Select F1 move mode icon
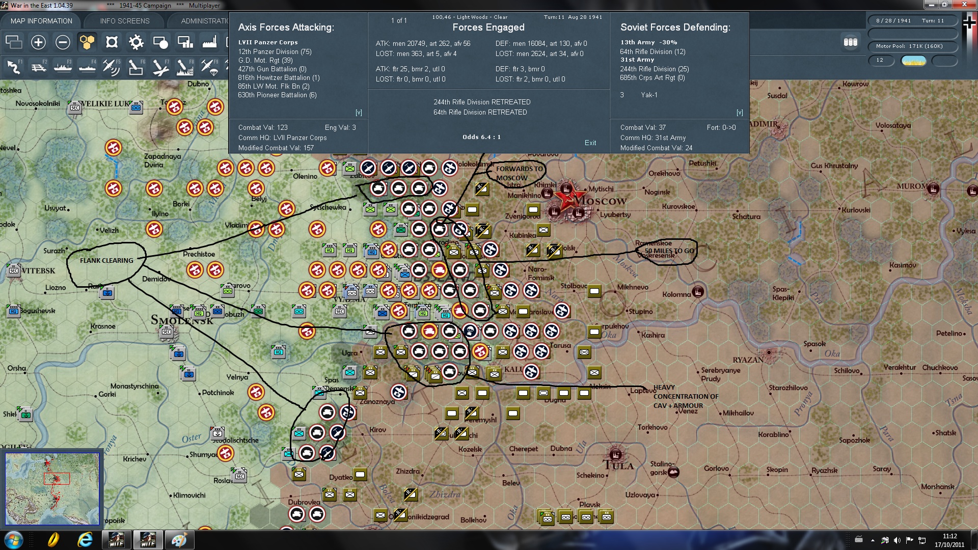Screen dimensions: 978x550 [x=14, y=67]
